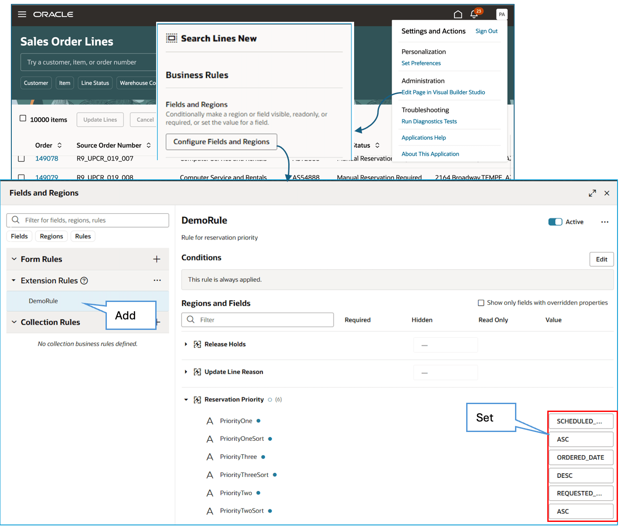The width and height of the screenshot is (621, 528).
Task: Collapse the Form Rules section
Action: pos(14,259)
